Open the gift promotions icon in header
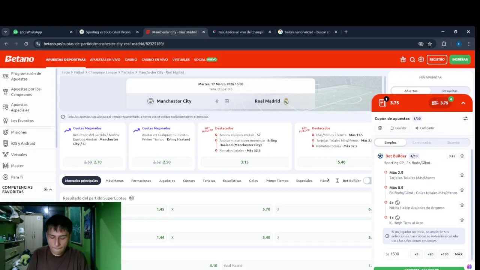 point(403,60)
